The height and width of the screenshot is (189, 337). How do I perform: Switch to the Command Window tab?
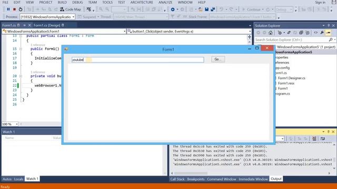point(221,179)
